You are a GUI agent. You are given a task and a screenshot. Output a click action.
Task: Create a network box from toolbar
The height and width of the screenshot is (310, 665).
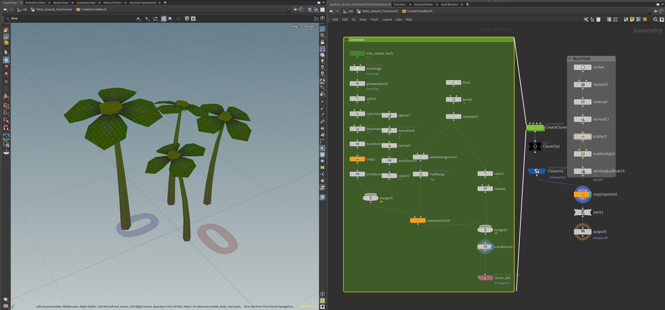(626, 19)
